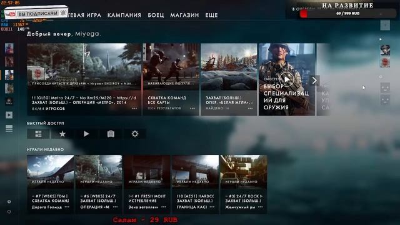Viewport: 400px width, 225px height.
Task: Open options dots on Схватка команд card
Action: (x=192, y=108)
